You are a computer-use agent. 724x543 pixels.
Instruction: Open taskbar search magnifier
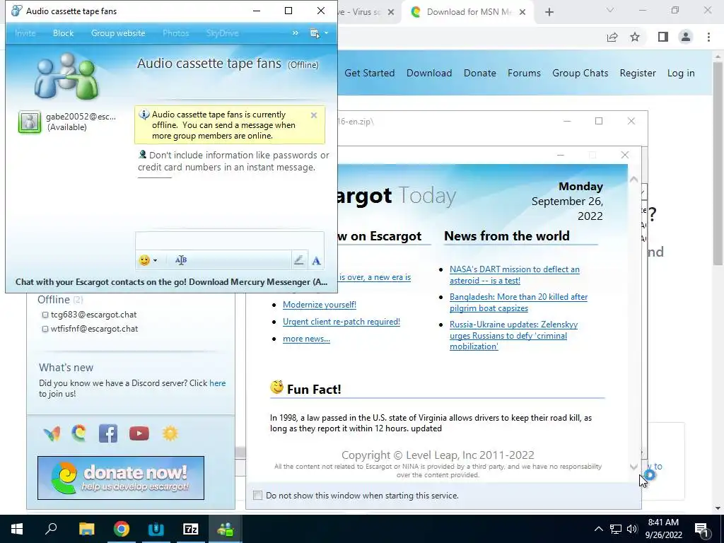(x=51, y=529)
